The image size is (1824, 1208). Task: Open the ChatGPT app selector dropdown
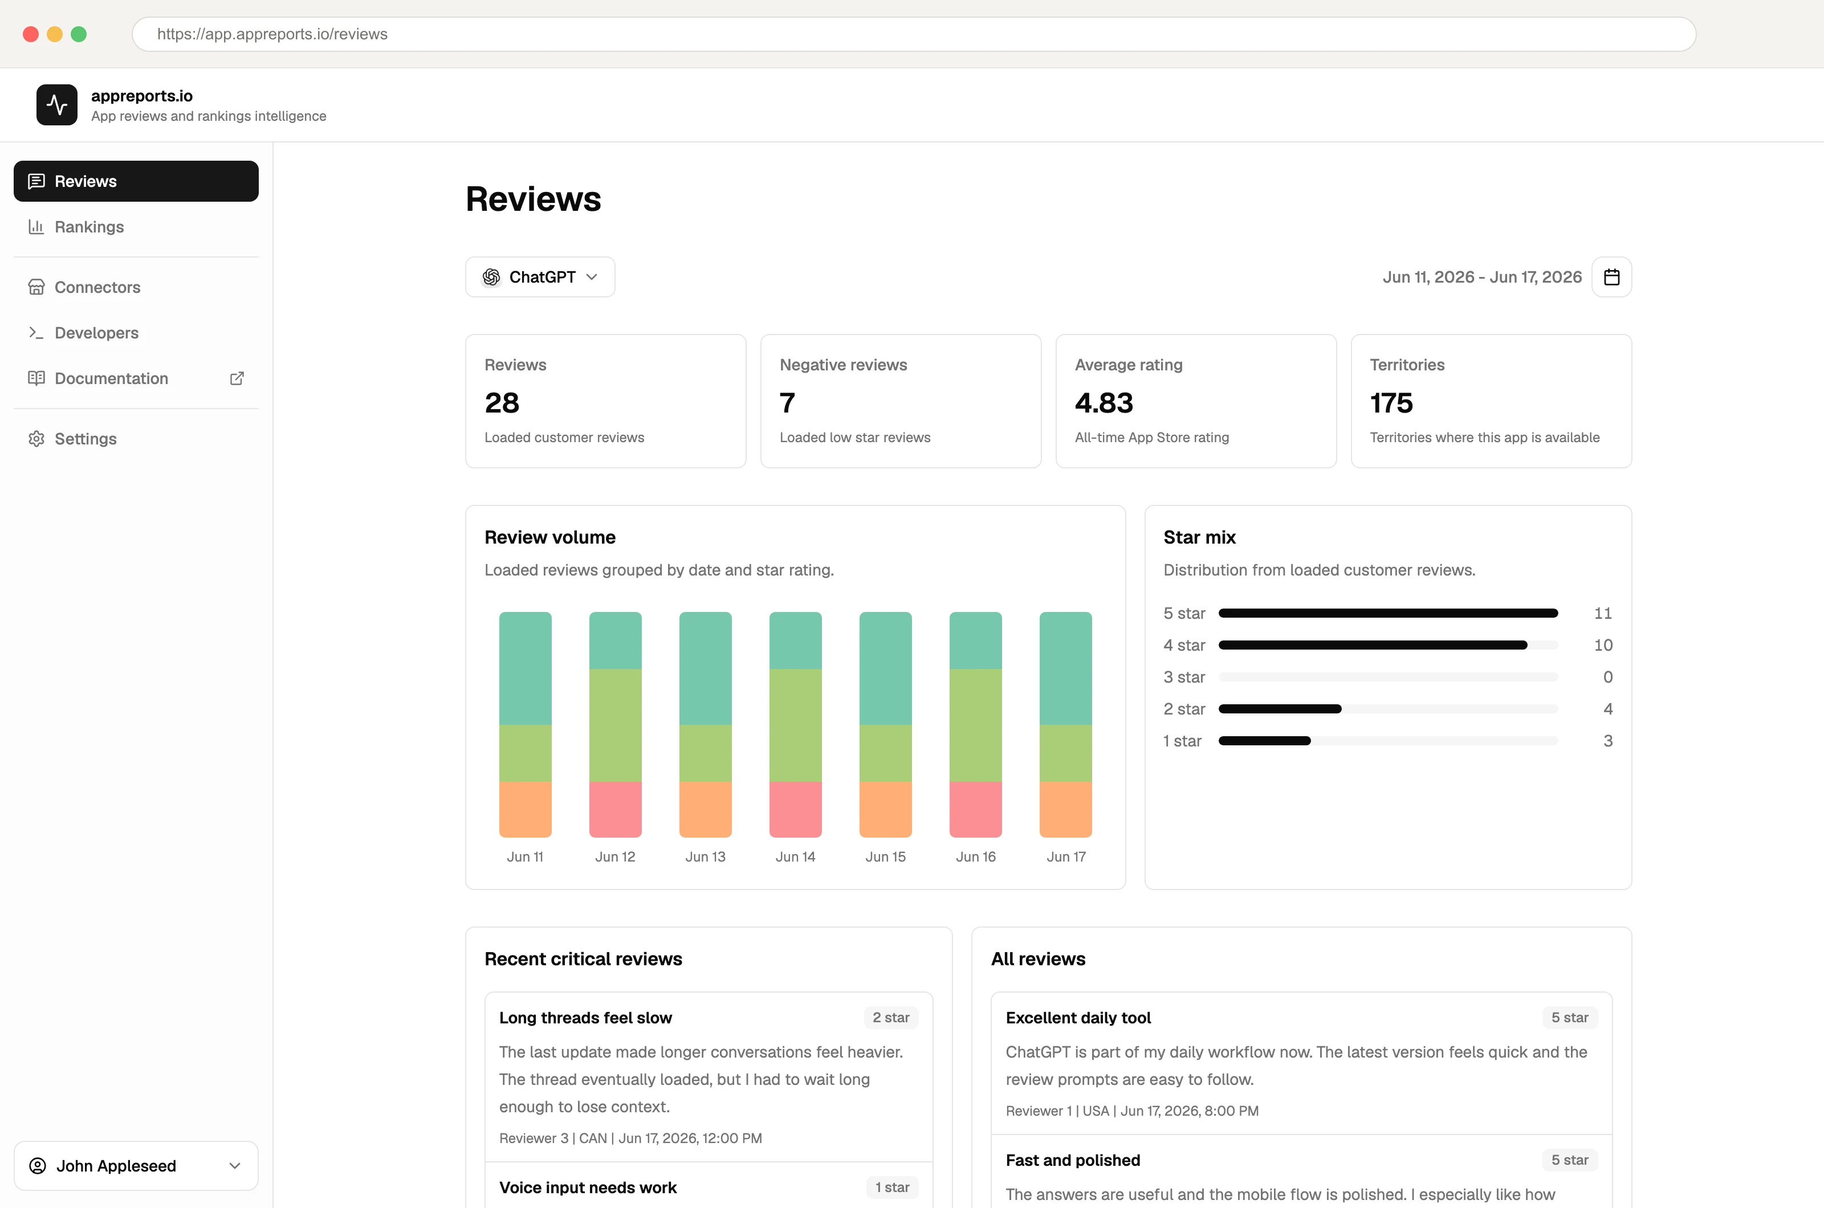(540, 276)
